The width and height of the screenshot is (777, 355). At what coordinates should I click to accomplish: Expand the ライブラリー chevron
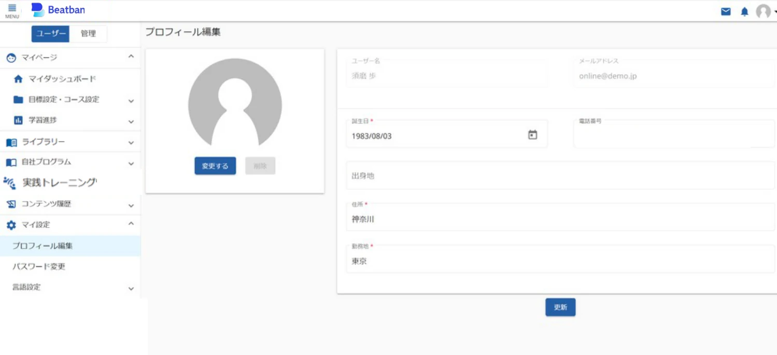point(131,143)
